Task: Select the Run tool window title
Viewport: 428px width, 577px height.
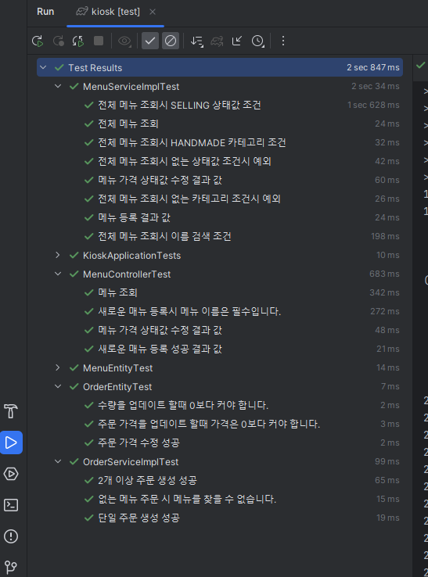Action: (45, 12)
